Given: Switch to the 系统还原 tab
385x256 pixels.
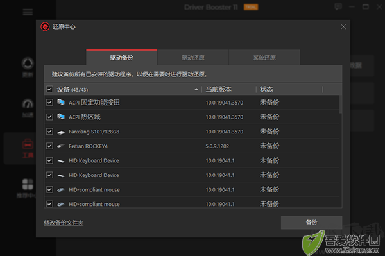Looking at the screenshot, I should pos(264,58).
